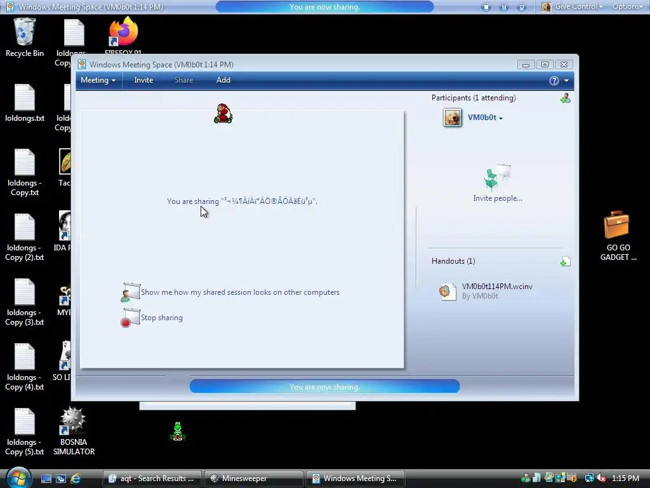The height and width of the screenshot is (488, 650).
Task: Expand the VM0b0t participant dropdown
Action: point(501,118)
